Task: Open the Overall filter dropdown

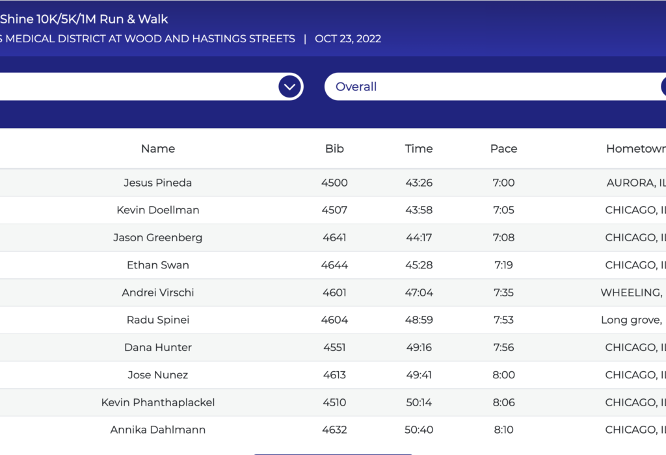Action: pos(494,86)
